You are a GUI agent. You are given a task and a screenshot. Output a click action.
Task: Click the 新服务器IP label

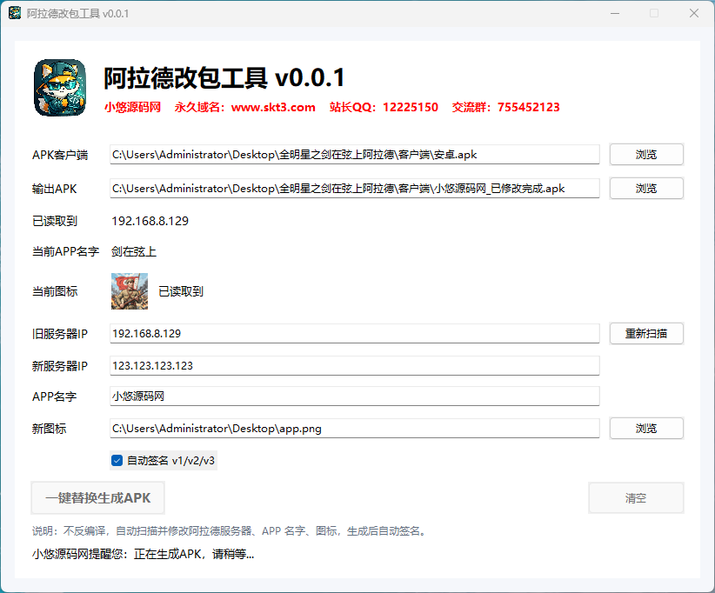coord(60,365)
